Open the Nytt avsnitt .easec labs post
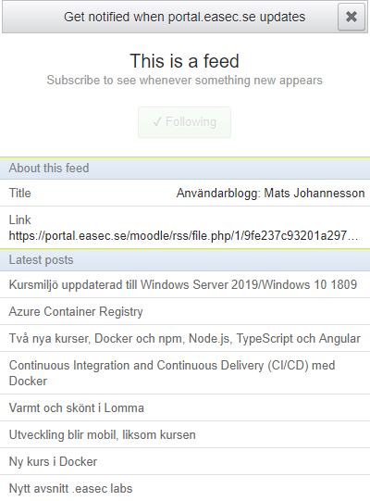This screenshot has height=501, width=370. click(185, 488)
